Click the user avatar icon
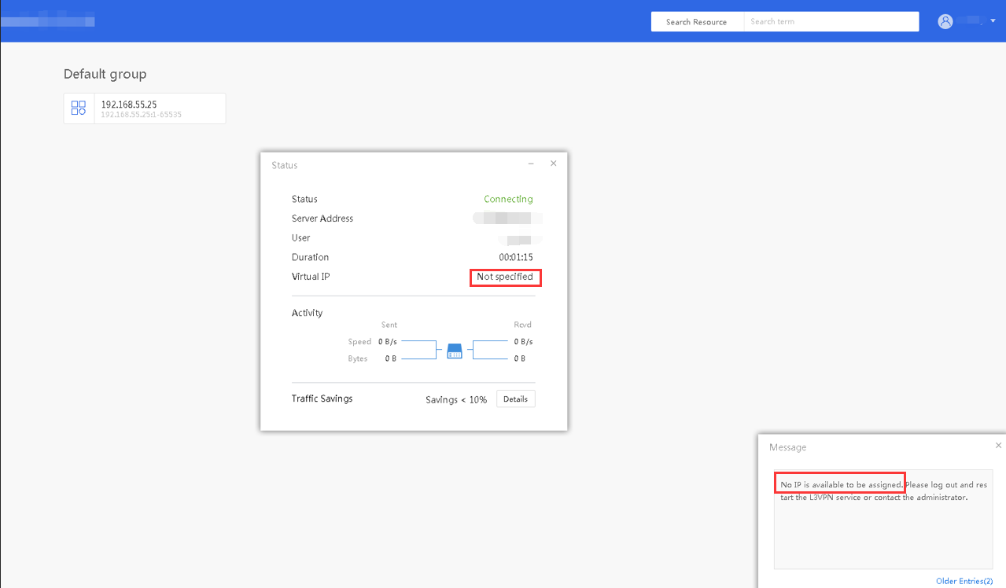Image resolution: width=1006 pixels, height=588 pixels. (945, 22)
